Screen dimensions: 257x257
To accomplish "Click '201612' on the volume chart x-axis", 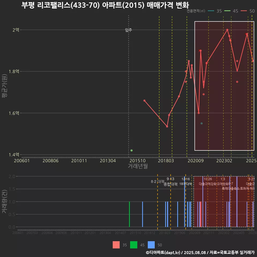I will pos(149,233).
